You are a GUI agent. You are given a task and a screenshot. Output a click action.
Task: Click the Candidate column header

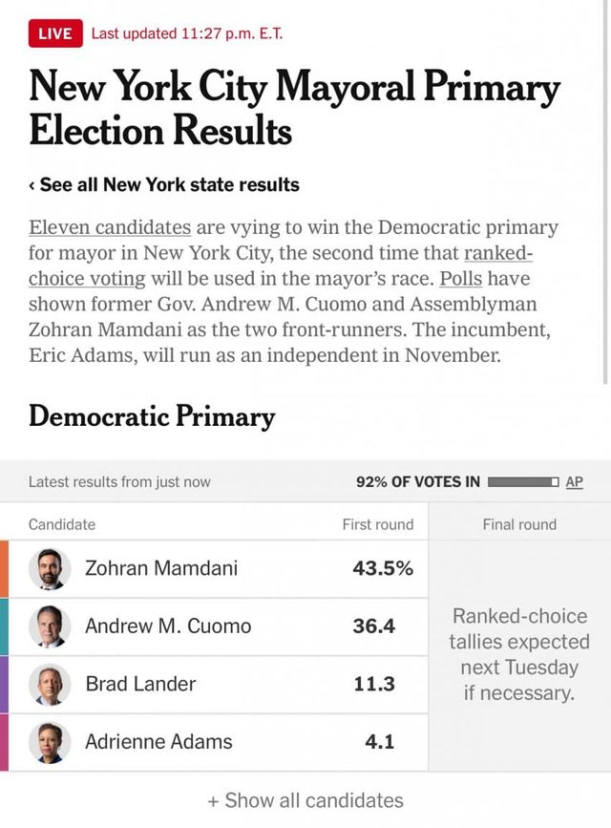62,524
